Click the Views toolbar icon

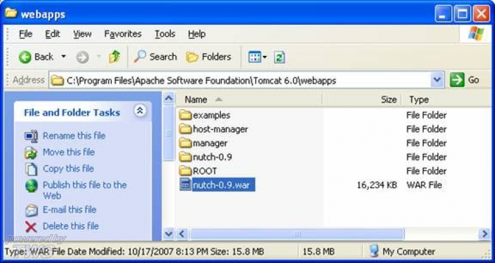(254, 57)
